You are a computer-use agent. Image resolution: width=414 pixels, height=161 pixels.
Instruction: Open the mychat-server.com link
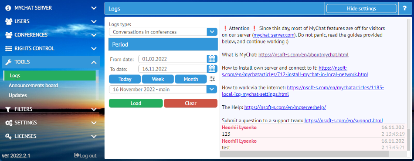[274, 35]
